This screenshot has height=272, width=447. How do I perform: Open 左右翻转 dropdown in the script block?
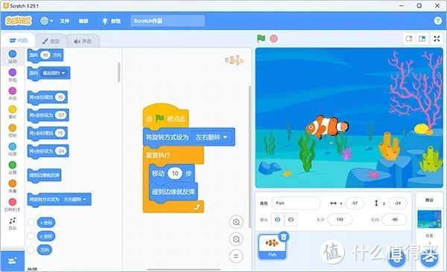pyautogui.click(x=212, y=137)
